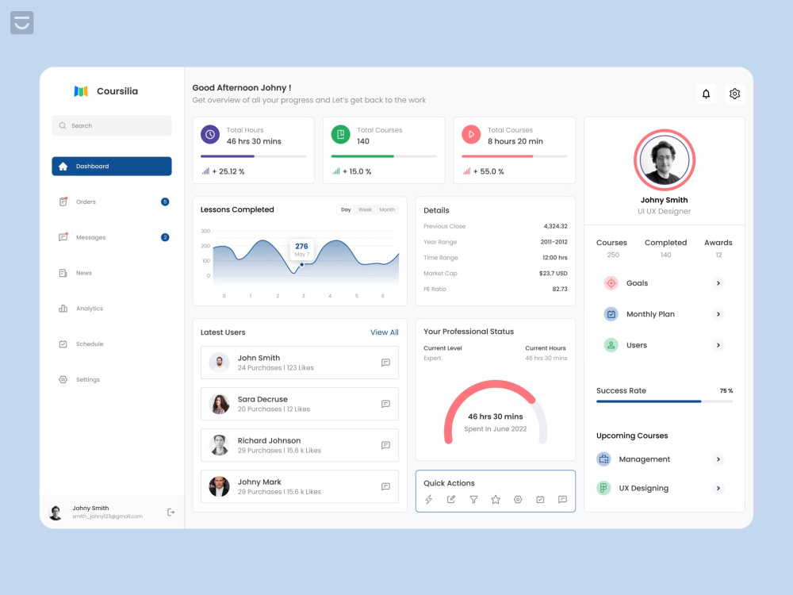Click the calendar check quick action
793x595 pixels.
(540, 499)
